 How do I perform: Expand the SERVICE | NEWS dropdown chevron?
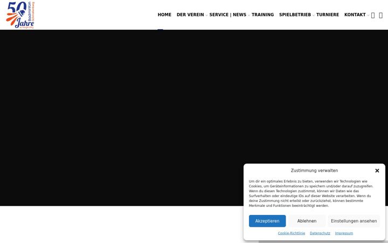point(248,15)
